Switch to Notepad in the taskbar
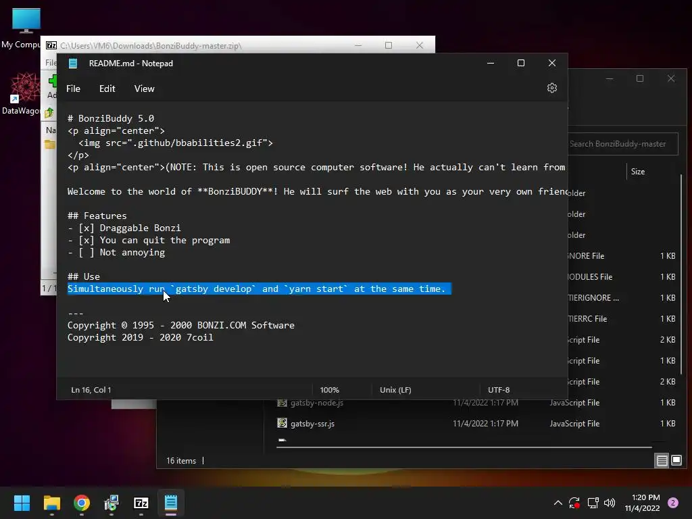Screen dimensions: 692x519 click(x=171, y=503)
